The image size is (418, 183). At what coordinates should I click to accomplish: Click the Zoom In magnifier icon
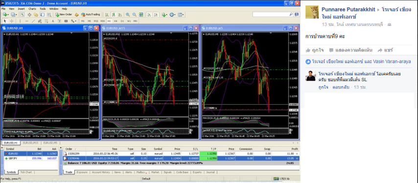[128, 15]
